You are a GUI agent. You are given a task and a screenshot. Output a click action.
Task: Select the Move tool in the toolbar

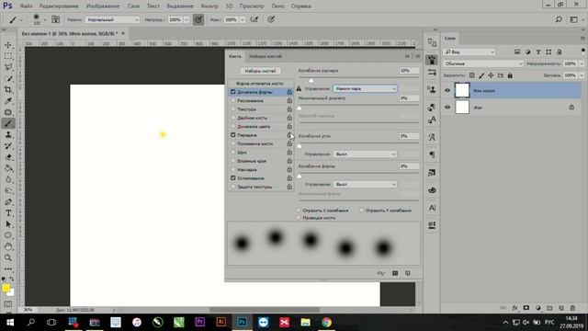pyautogui.click(x=8, y=45)
